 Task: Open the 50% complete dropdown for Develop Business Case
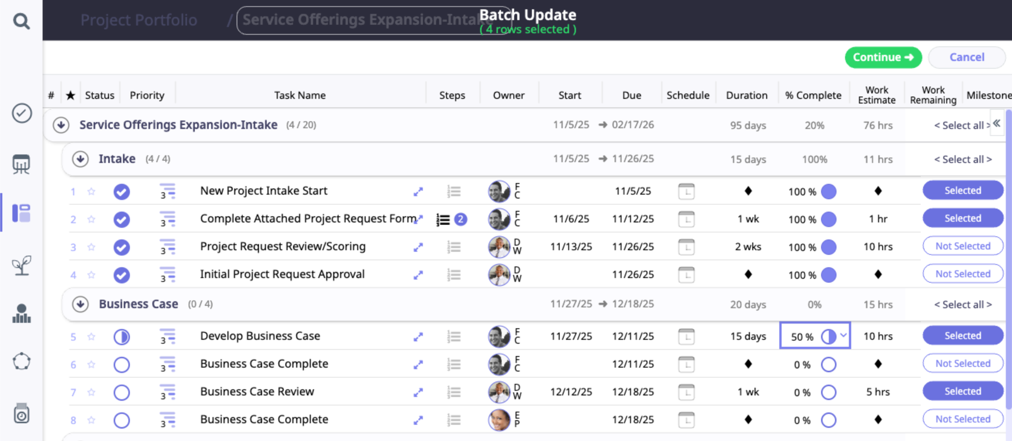tap(843, 336)
